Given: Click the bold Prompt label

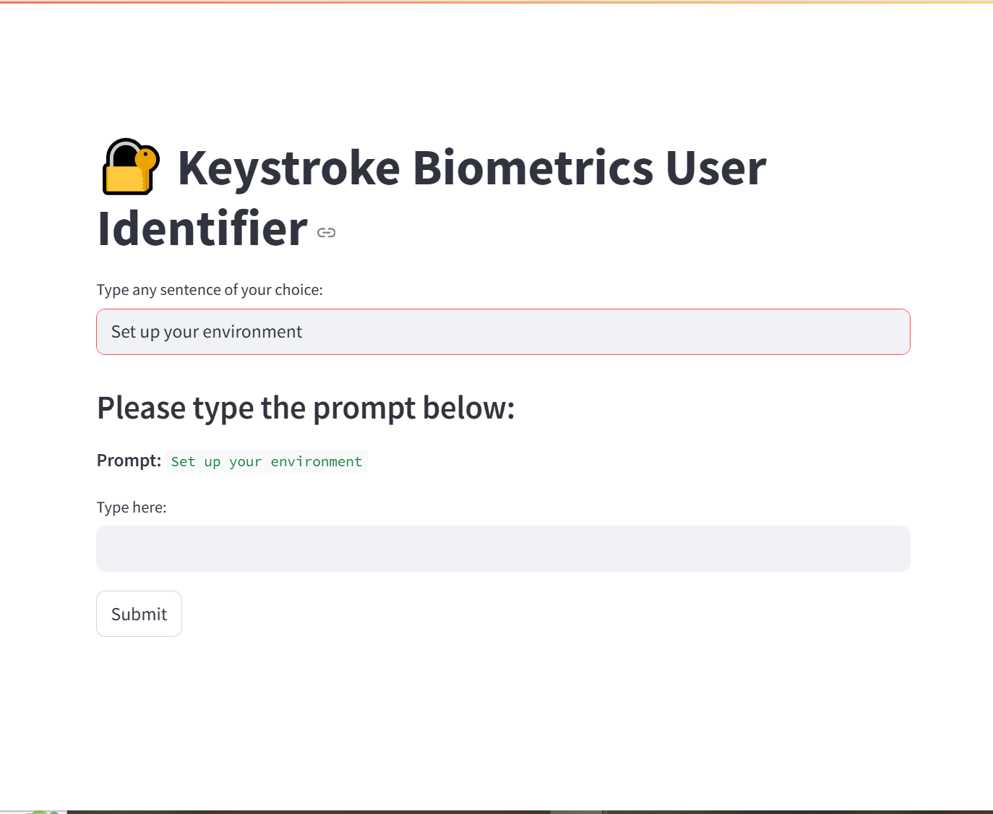Looking at the screenshot, I should tap(129, 460).
